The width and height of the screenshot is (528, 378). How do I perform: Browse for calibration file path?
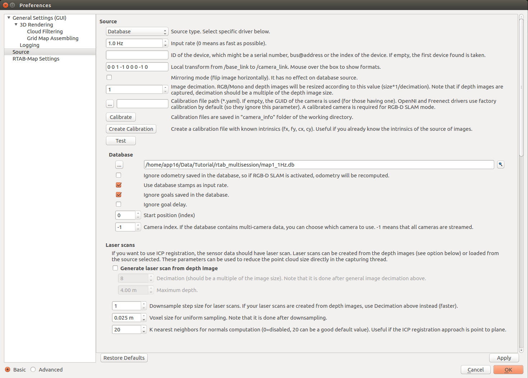point(110,104)
